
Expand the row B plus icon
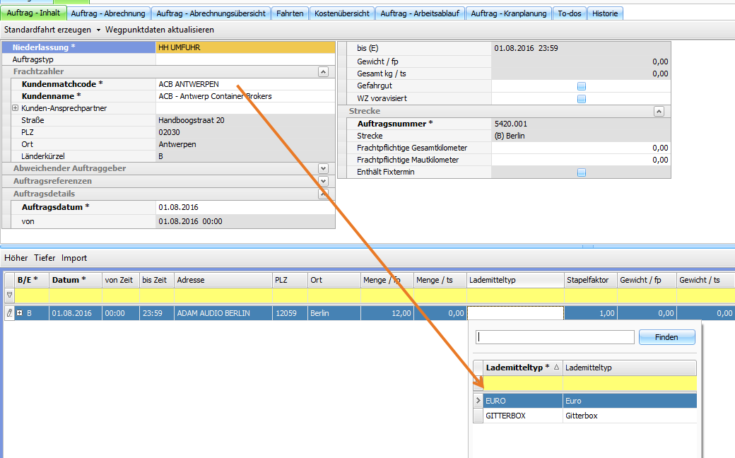point(20,313)
